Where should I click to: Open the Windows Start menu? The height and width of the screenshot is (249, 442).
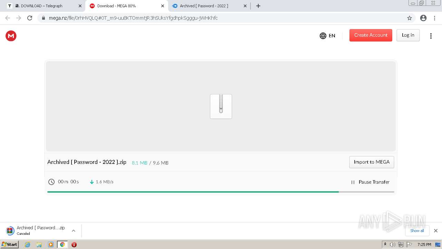coord(9,244)
